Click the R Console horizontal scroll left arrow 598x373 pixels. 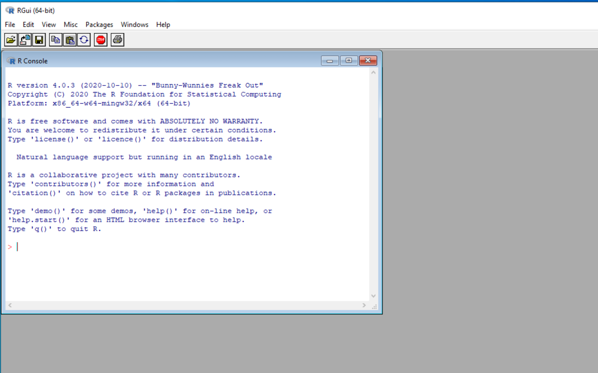coord(10,305)
